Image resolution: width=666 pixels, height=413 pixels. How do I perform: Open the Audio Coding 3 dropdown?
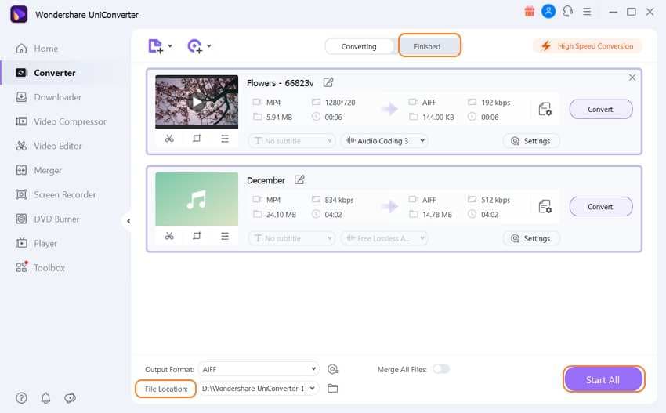click(384, 140)
